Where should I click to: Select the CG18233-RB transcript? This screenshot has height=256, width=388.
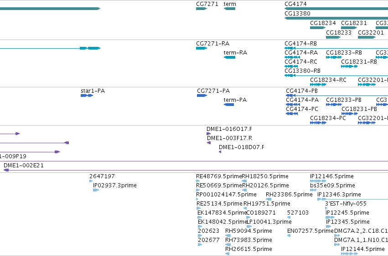(334, 57)
